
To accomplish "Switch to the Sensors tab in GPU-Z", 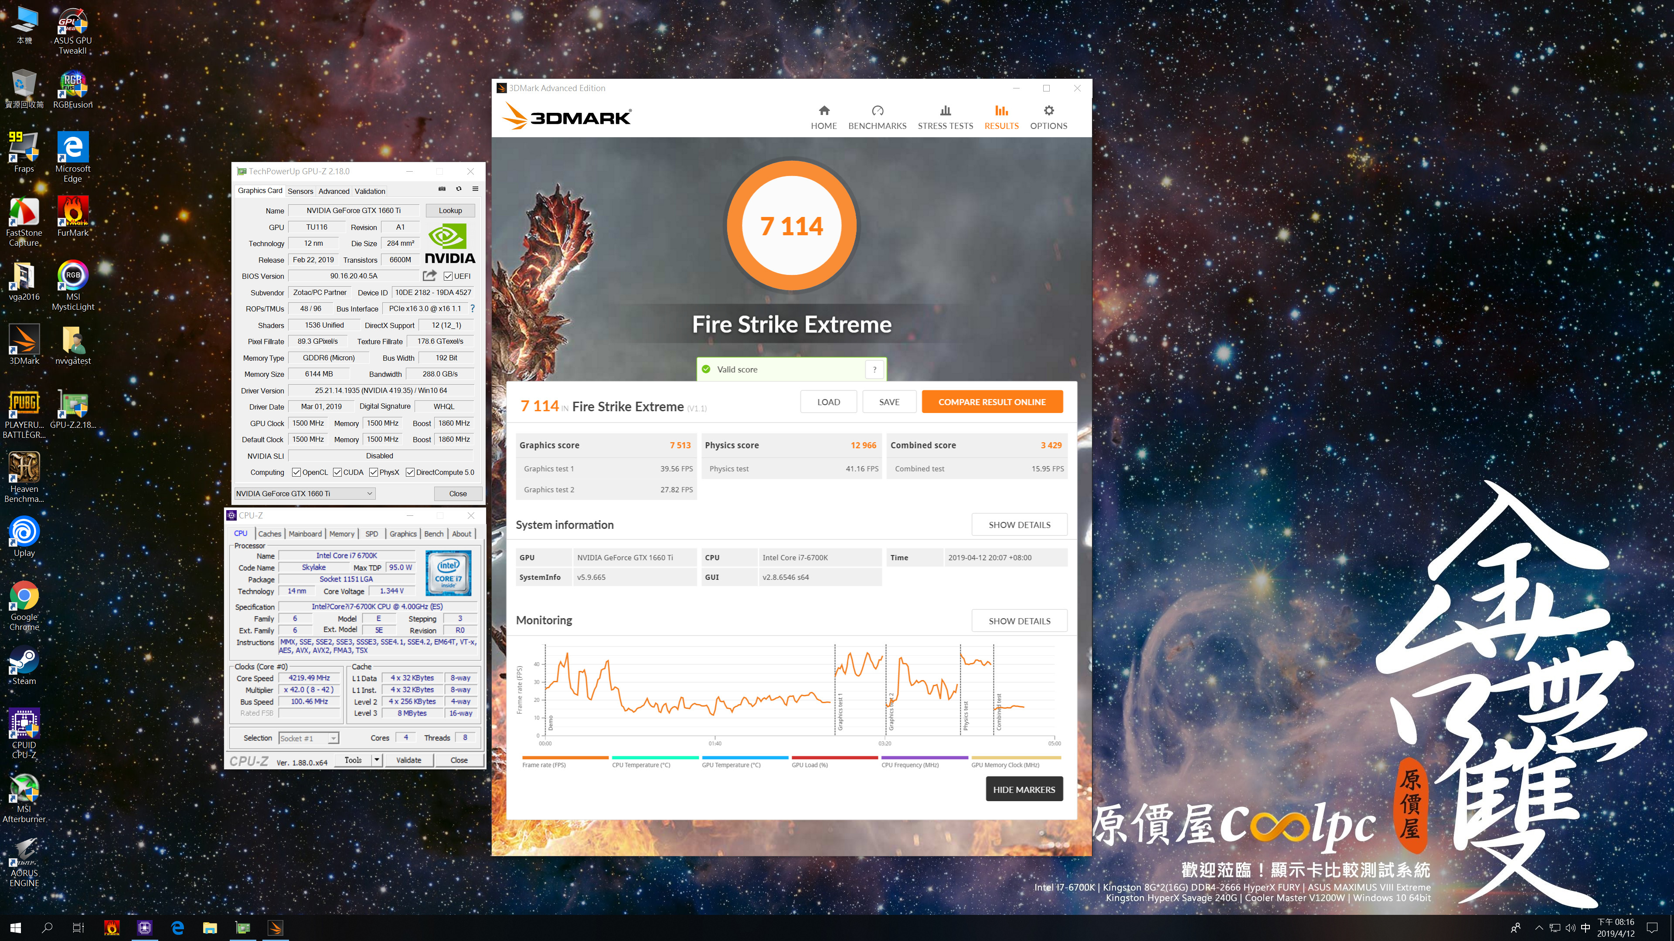I will [x=300, y=191].
